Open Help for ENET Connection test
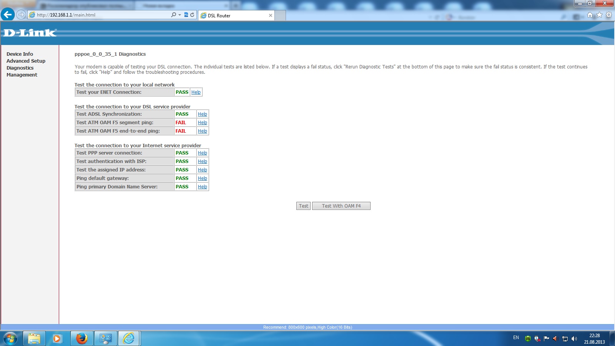Image resolution: width=615 pixels, height=346 pixels. pyautogui.click(x=196, y=92)
